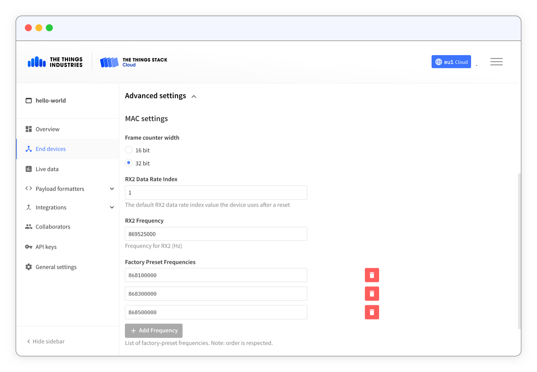Click the Add Frequency button
The width and height of the screenshot is (537, 372).
click(154, 331)
